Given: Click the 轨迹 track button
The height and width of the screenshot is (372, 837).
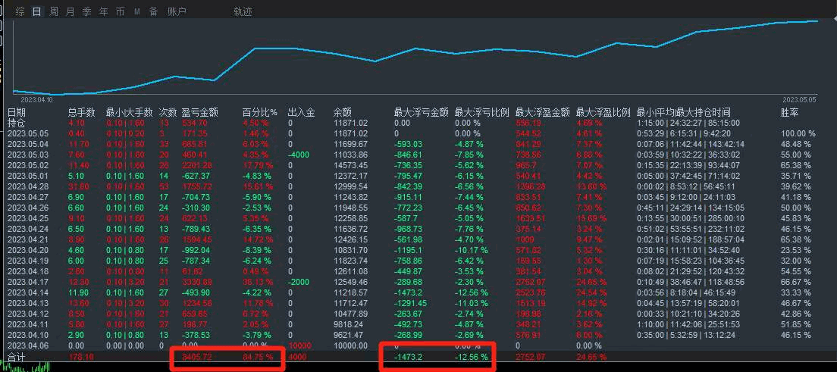Looking at the screenshot, I should click(243, 11).
